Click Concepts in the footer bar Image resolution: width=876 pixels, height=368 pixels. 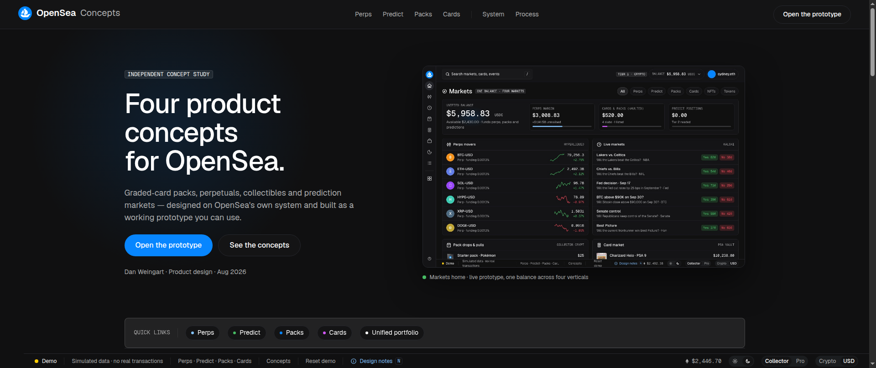278,361
